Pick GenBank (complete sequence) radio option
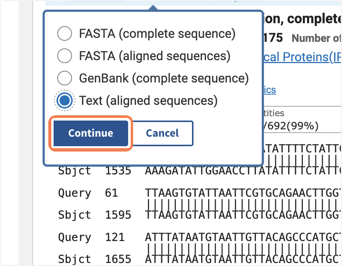The width and height of the screenshot is (342, 266). pyautogui.click(x=64, y=78)
